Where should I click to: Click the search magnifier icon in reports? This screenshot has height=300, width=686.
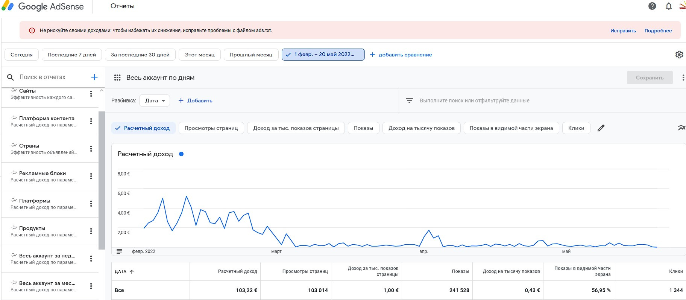point(11,77)
